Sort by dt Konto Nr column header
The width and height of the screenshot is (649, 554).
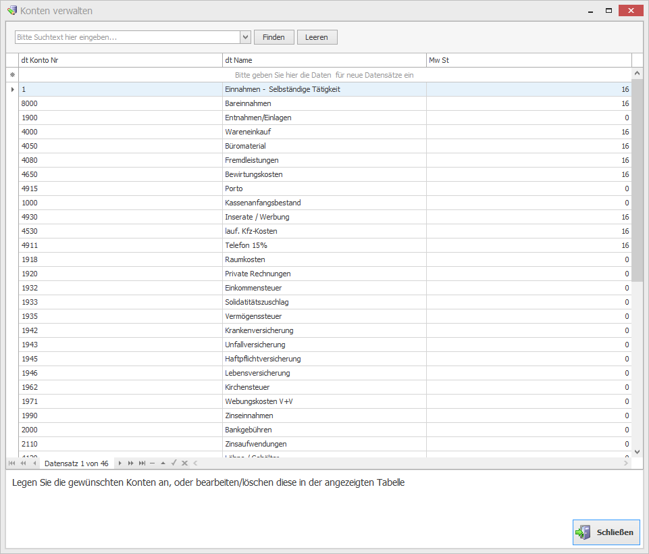pyautogui.click(x=120, y=60)
